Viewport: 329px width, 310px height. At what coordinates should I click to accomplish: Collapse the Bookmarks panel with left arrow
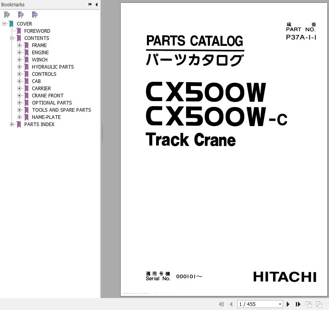click(x=97, y=4)
